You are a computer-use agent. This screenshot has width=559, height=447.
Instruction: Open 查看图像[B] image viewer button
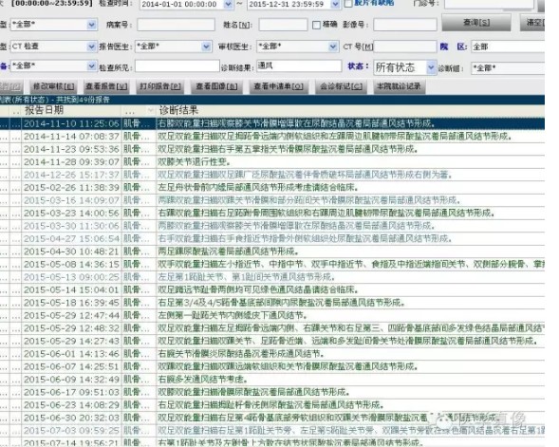tap(216, 86)
